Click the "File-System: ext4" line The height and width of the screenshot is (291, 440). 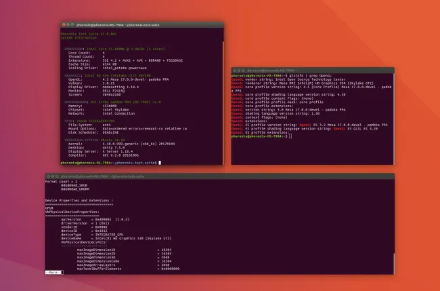(89, 125)
